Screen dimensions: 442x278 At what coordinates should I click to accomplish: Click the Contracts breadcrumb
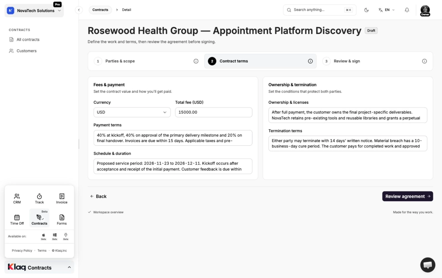(x=100, y=10)
